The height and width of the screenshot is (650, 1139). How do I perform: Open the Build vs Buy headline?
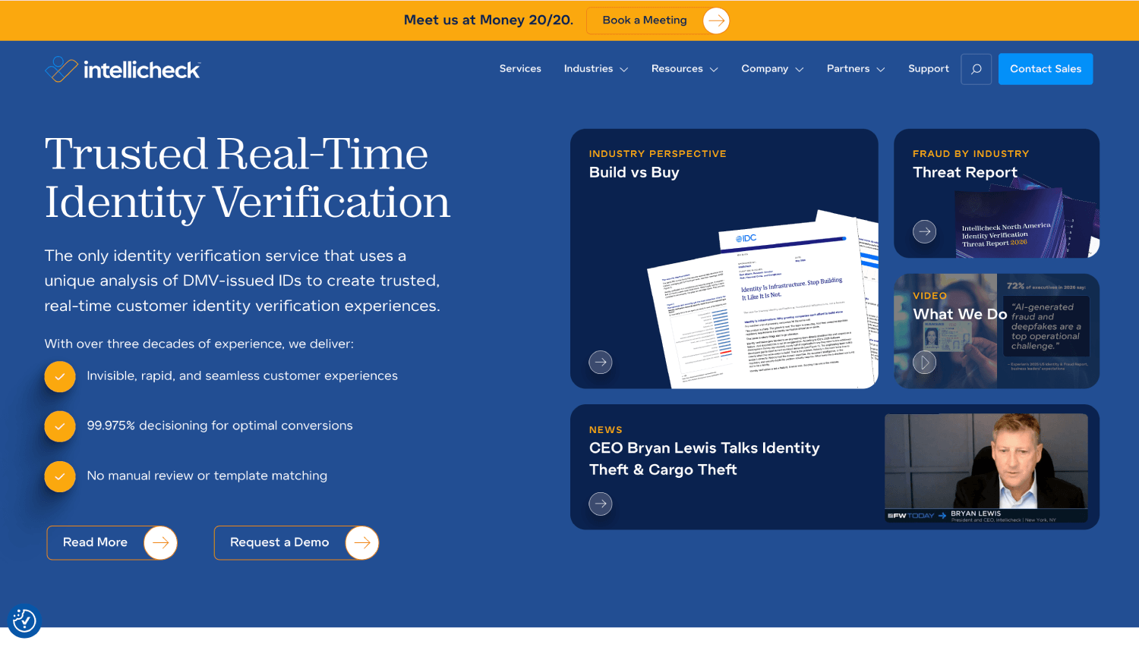pos(634,173)
